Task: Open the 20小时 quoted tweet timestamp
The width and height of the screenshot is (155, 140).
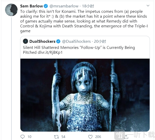Action: pos(100,41)
